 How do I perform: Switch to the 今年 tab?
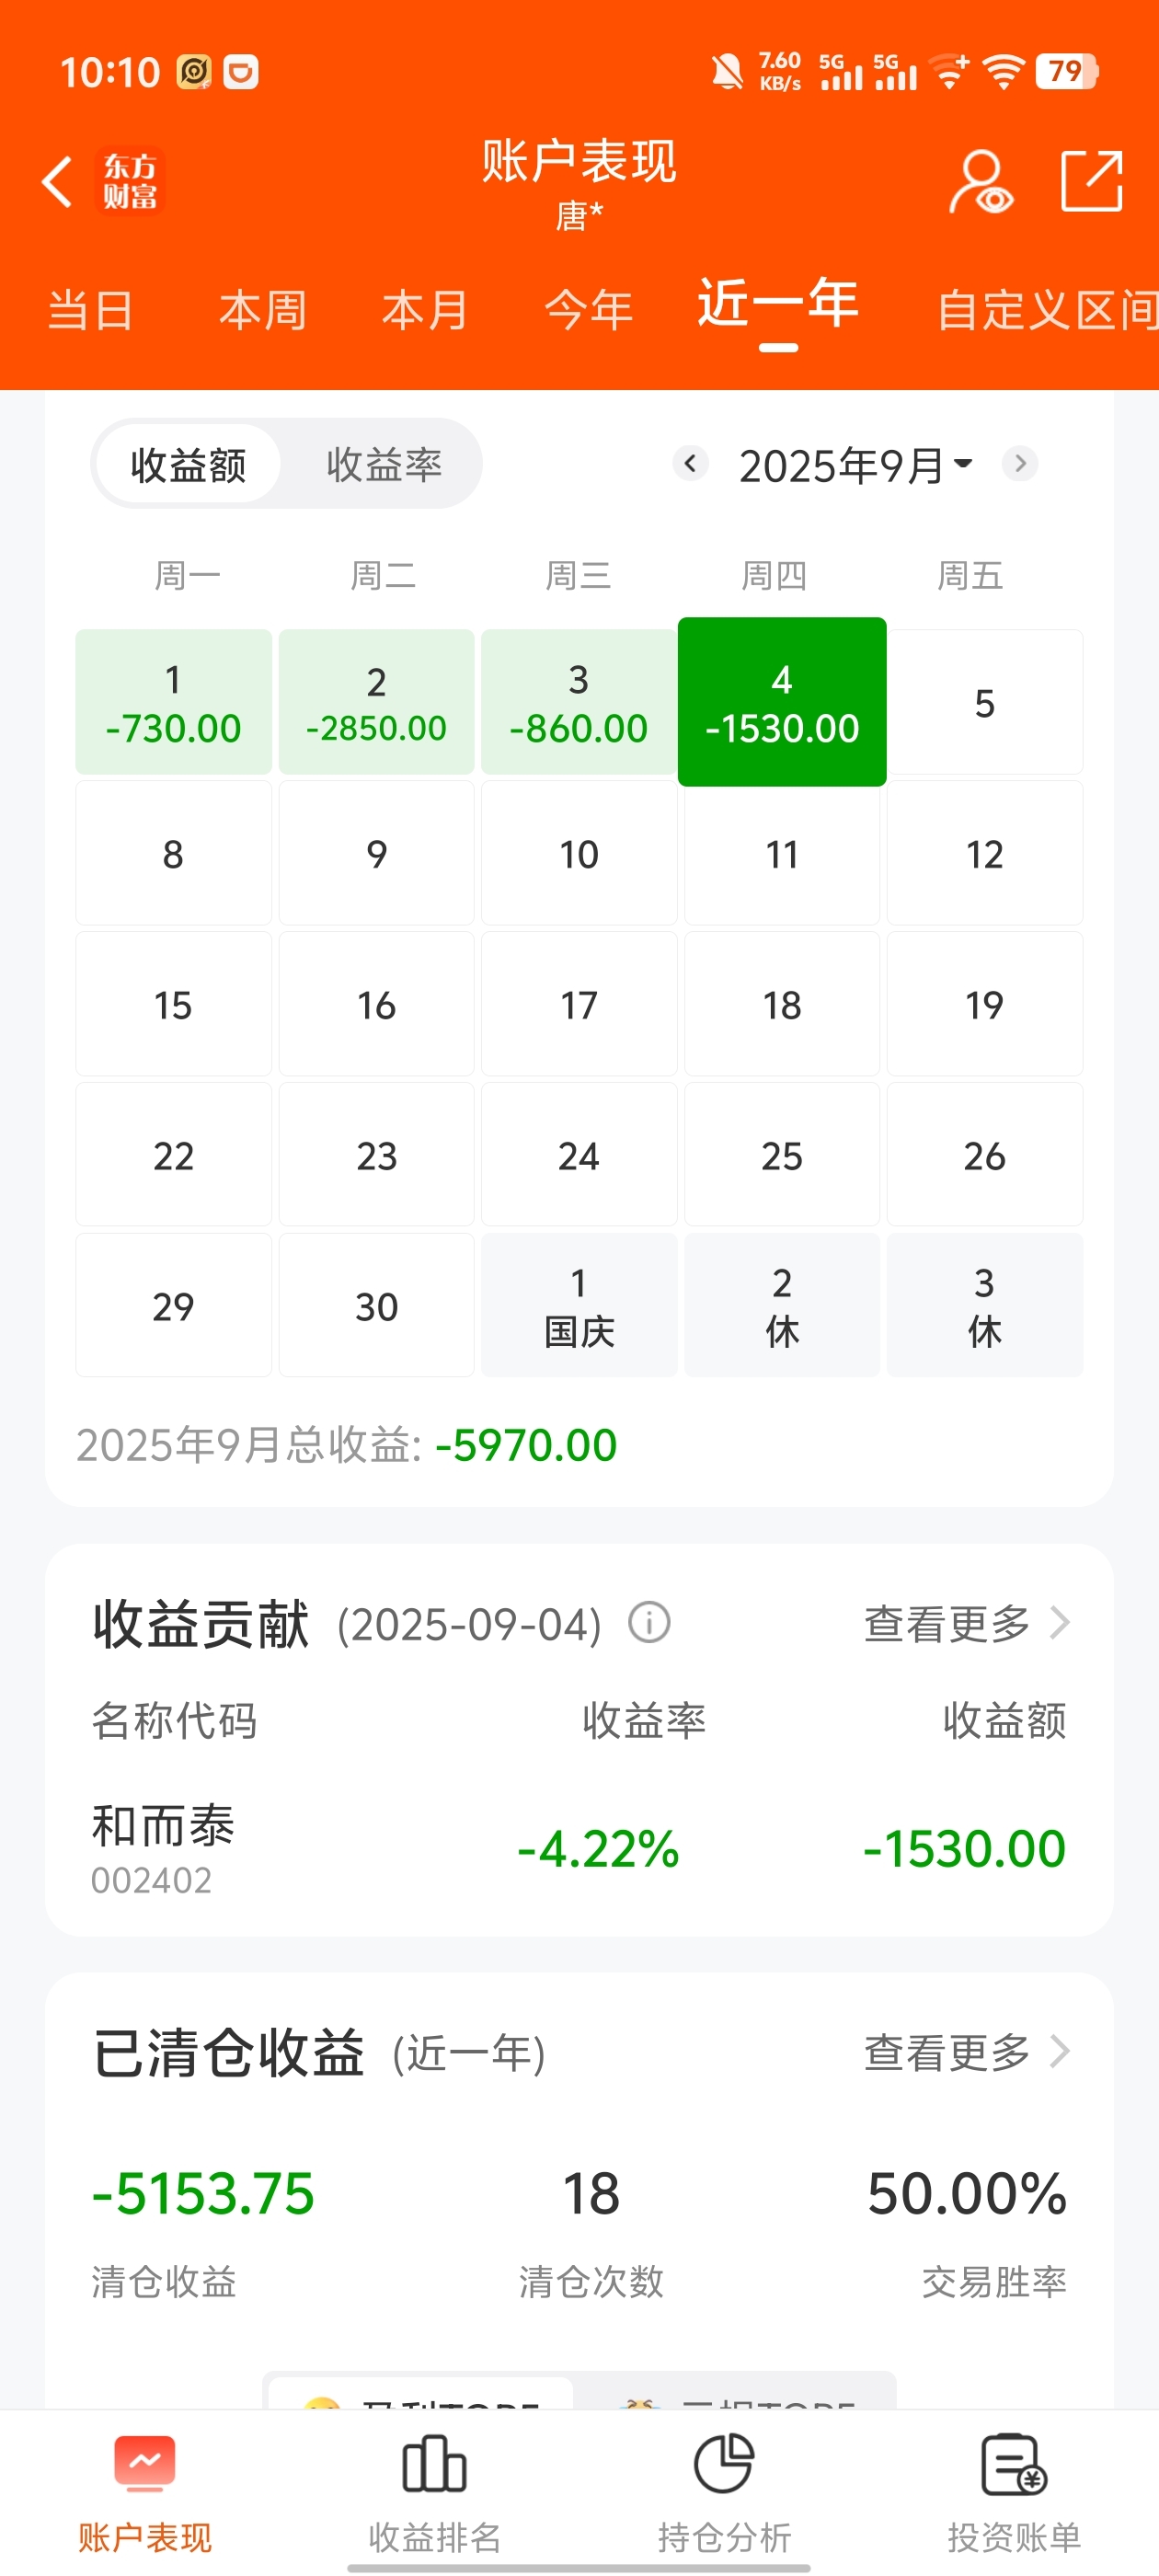[588, 310]
